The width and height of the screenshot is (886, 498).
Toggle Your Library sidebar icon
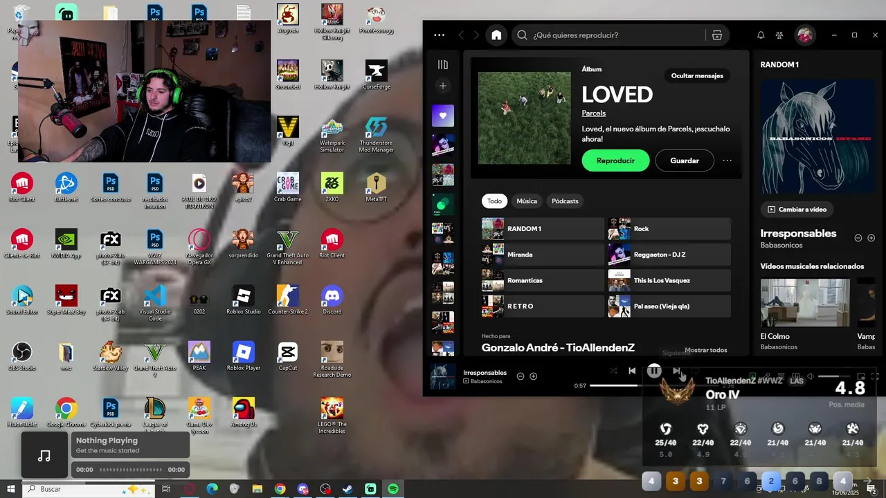pos(443,64)
